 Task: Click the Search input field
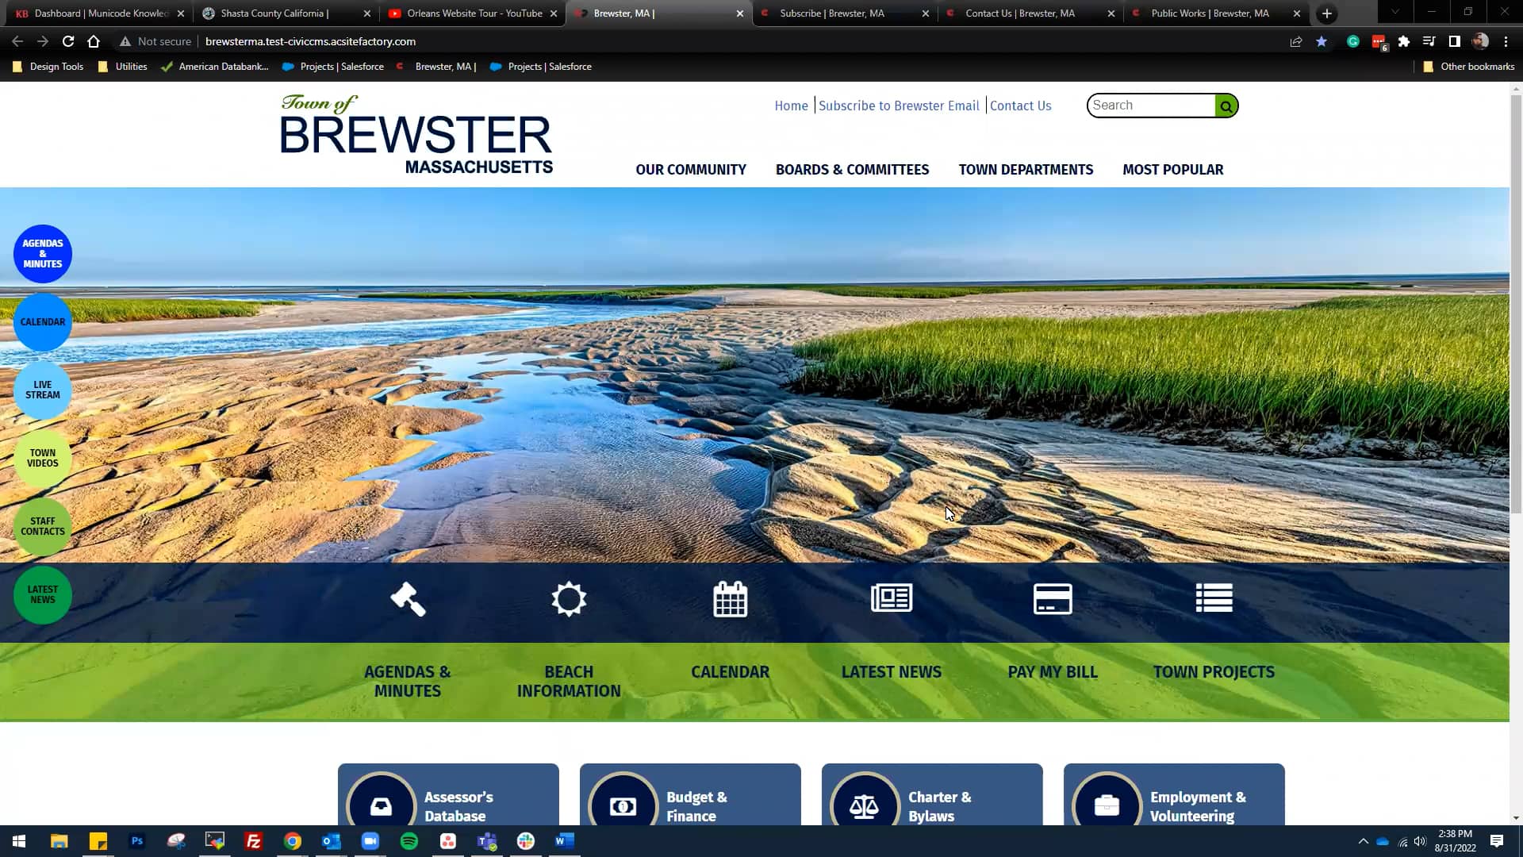[x=1151, y=105]
